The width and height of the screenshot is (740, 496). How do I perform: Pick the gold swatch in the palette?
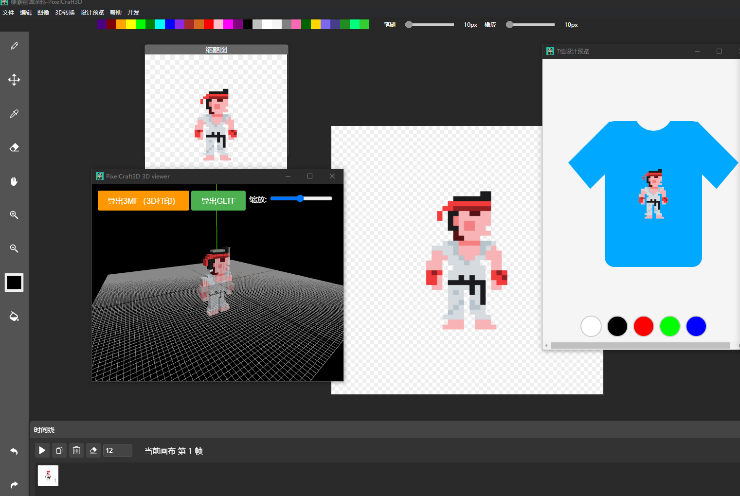pos(316,24)
